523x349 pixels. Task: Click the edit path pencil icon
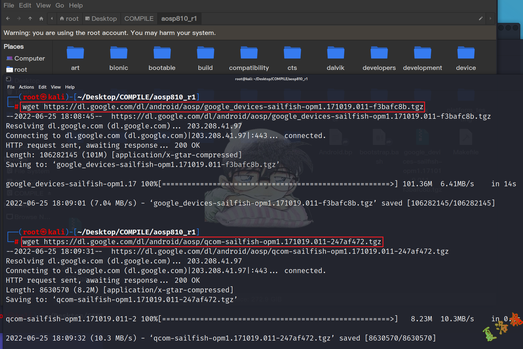(480, 19)
